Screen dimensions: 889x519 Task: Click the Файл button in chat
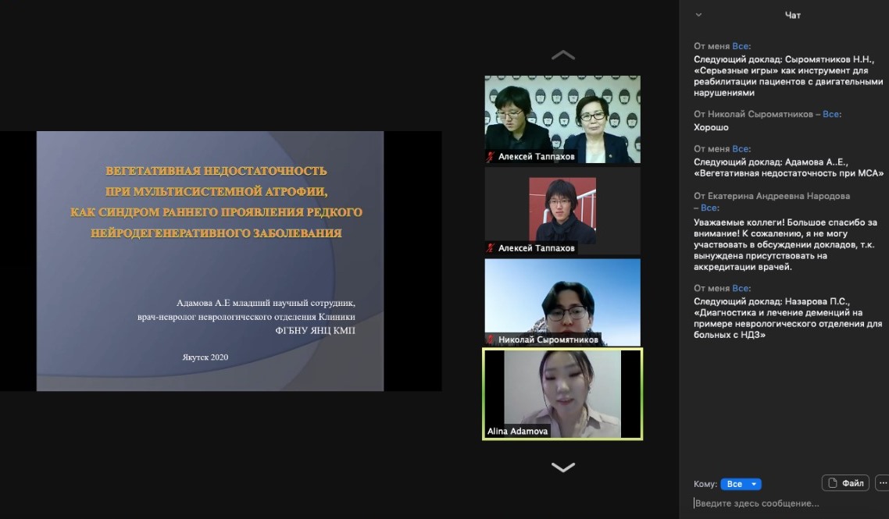845,483
